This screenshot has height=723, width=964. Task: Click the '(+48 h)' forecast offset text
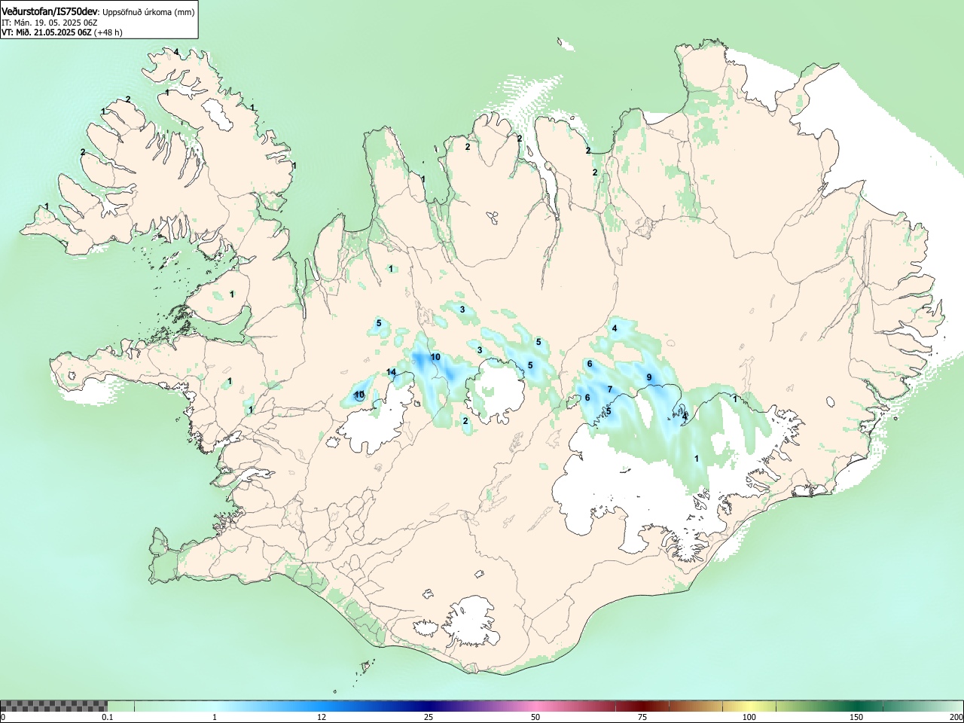coord(108,32)
